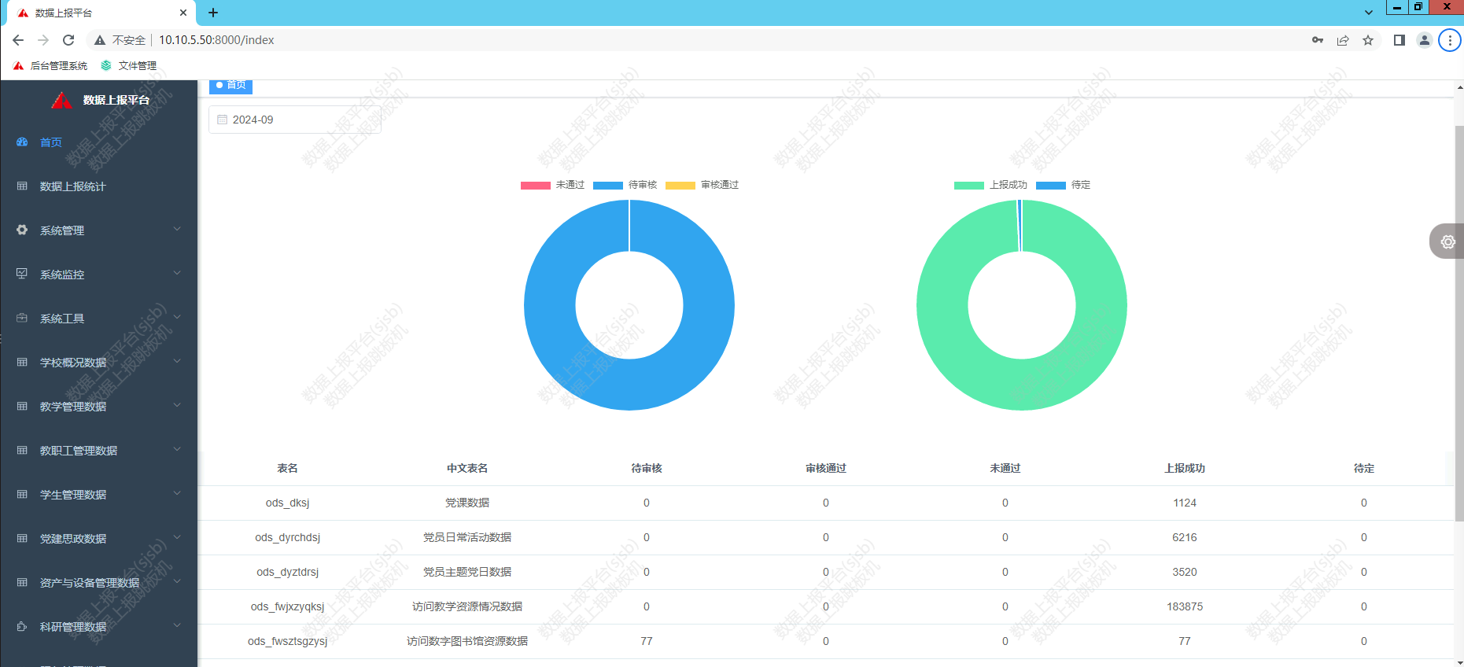
Task: Click the 学校概况数据 table icon
Action: [x=22, y=363]
